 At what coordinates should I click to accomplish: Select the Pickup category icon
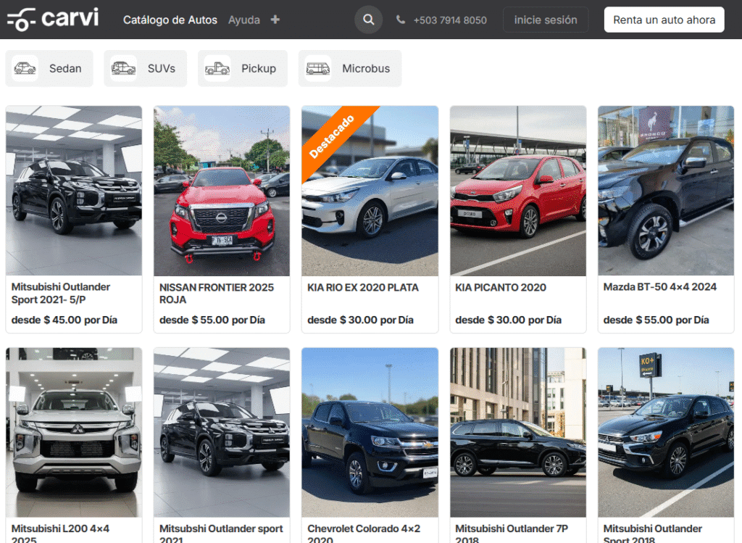tap(217, 67)
